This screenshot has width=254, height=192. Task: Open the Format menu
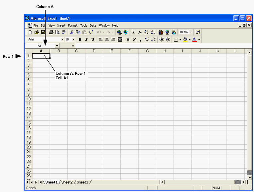(72, 26)
